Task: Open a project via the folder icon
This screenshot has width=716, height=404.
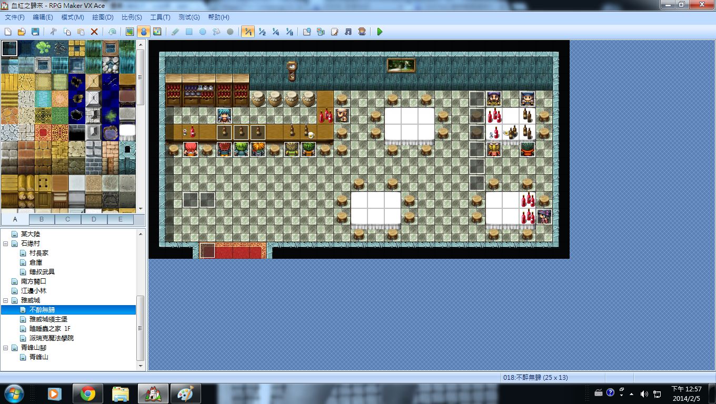Action: (22, 32)
